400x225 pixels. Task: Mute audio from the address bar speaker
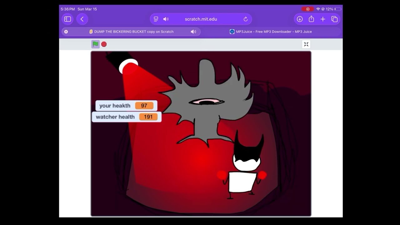[x=166, y=19]
